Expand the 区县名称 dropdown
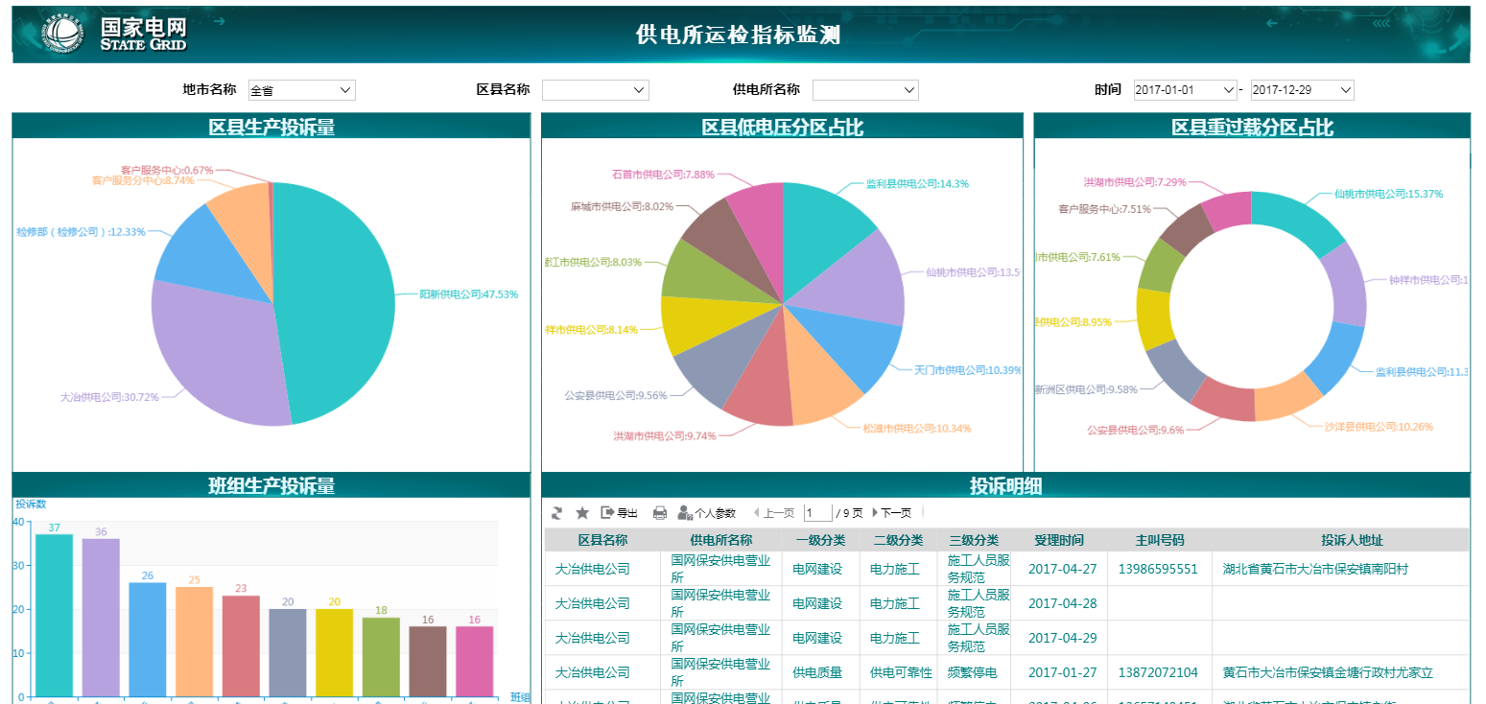Viewport: 1486px width, 704px height. pyautogui.click(x=595, y=90)
